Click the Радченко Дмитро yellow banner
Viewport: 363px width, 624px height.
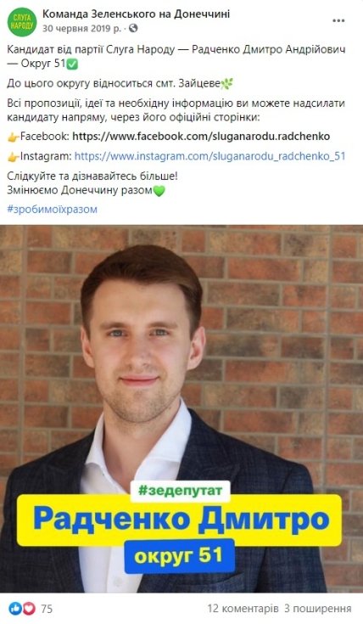pyautogui.click(x=180, y=520)
